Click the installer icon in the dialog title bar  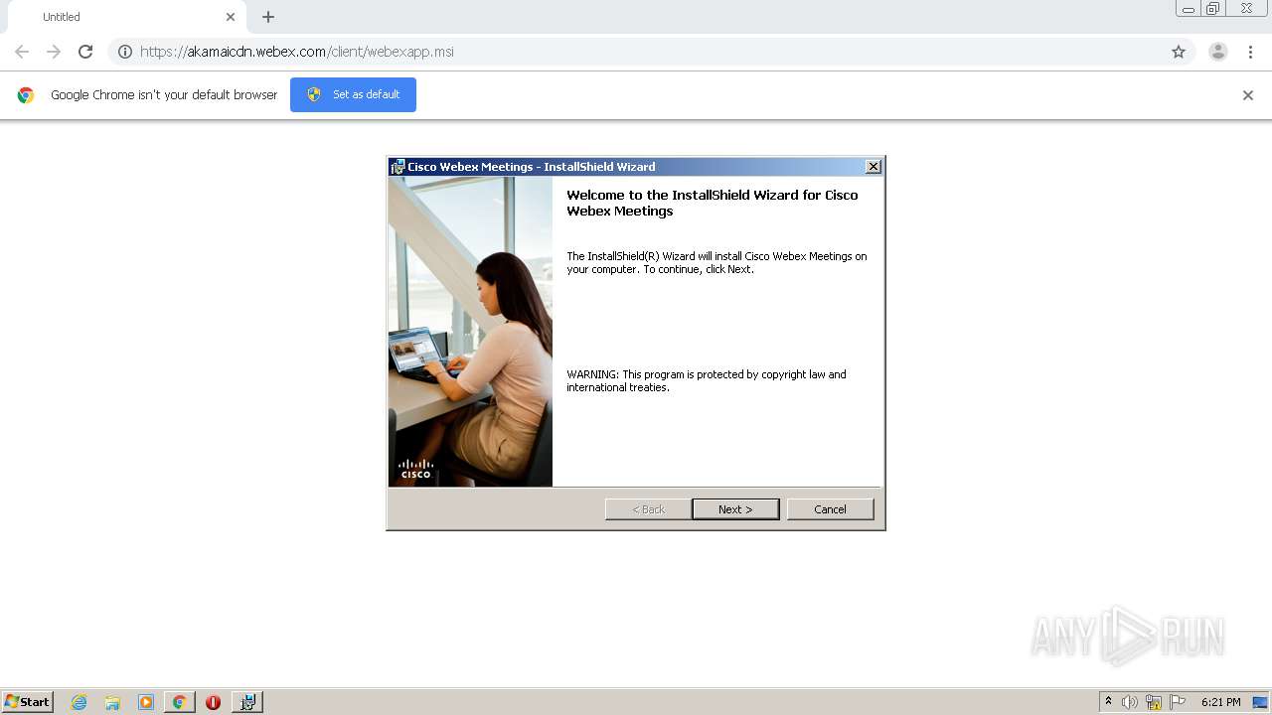coord(397,167)
